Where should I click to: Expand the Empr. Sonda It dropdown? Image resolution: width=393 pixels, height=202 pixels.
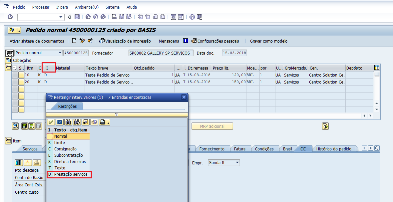(237, 163)
